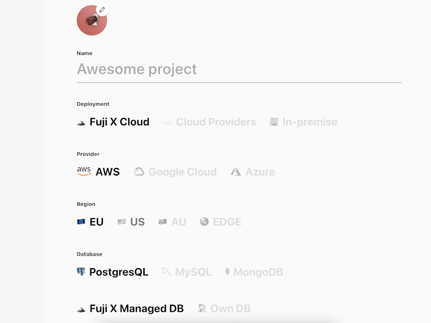This screenshot has width=431, height=323.
Task: Click the mountain icon beside Fuji X Managed DB
Action: 81,310
